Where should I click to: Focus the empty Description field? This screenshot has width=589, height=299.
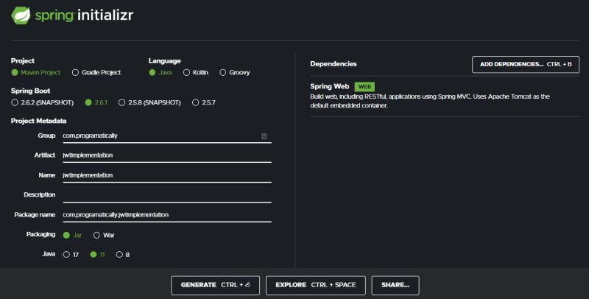(167, 195)
